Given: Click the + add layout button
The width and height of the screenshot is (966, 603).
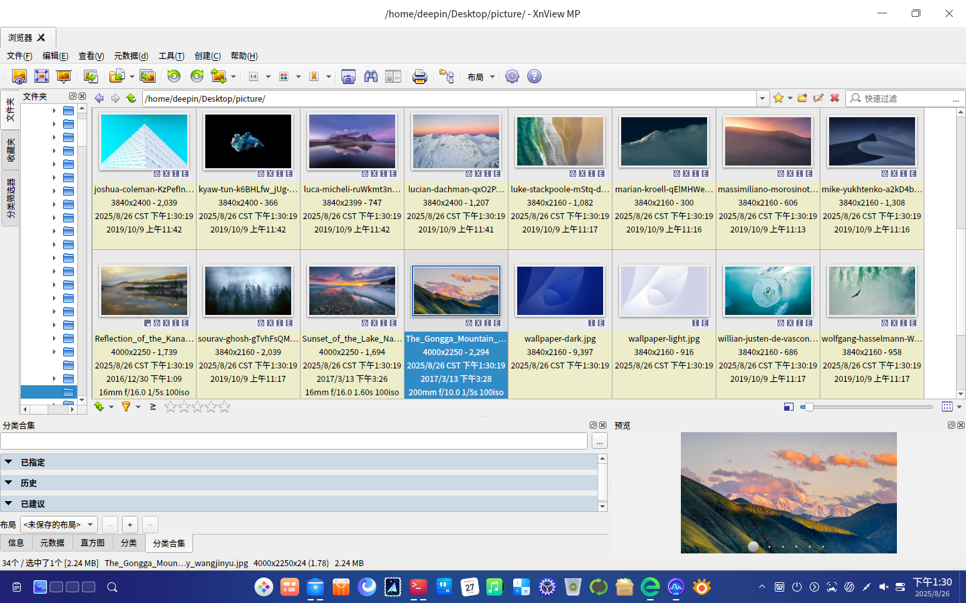Looking at the screenshot, I should click(130, 525).
